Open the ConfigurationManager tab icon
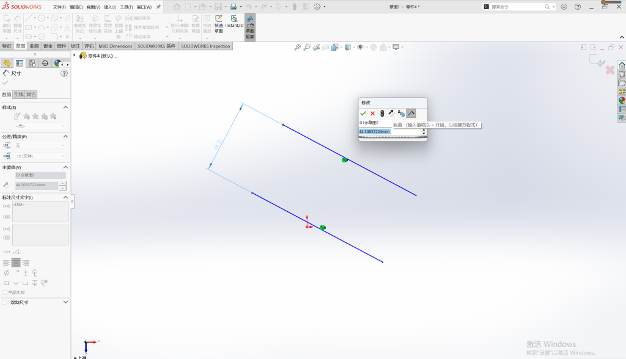 [32, 63]
